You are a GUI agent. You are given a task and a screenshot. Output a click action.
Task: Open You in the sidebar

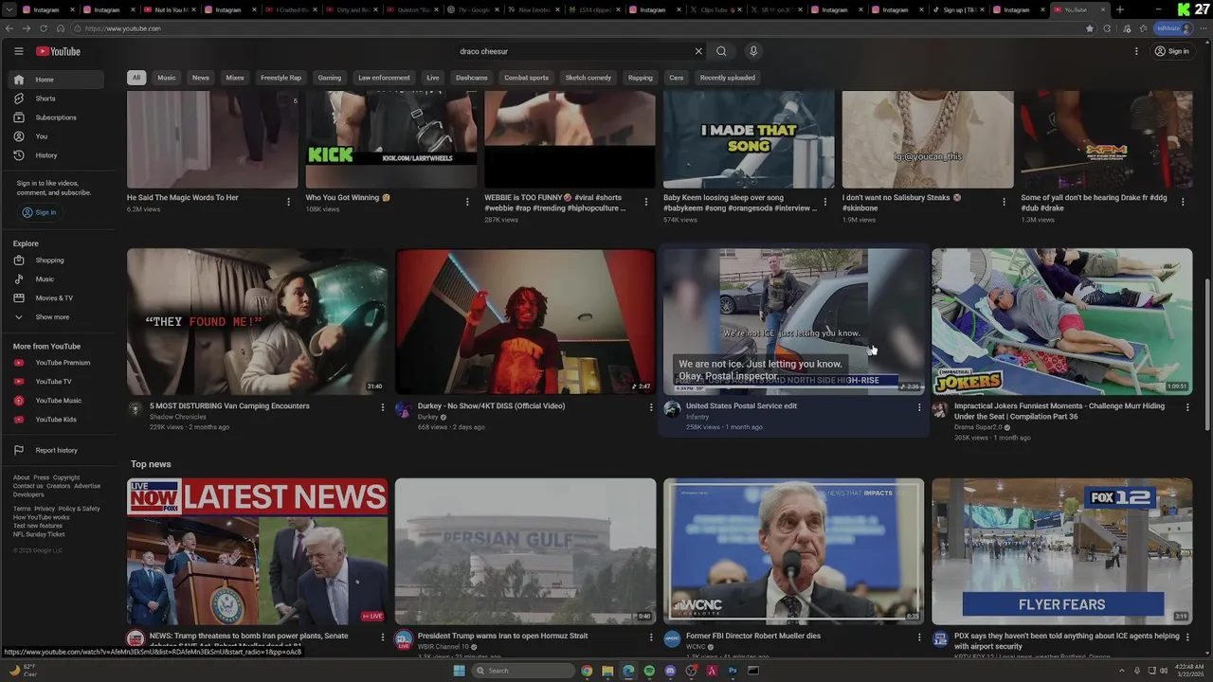coord(57,136)
